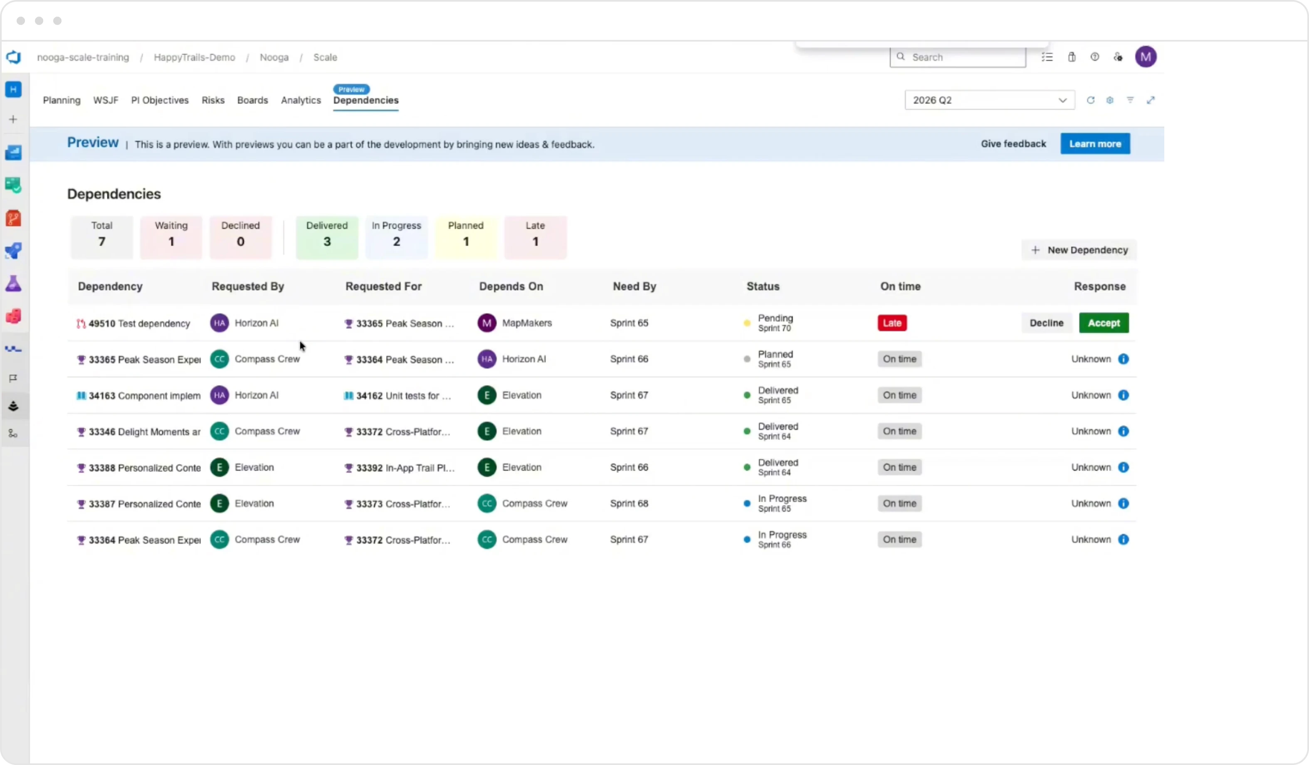Open dependency 49510 Test dependency
Screen dimensions: 1309x765
point(139,323)
